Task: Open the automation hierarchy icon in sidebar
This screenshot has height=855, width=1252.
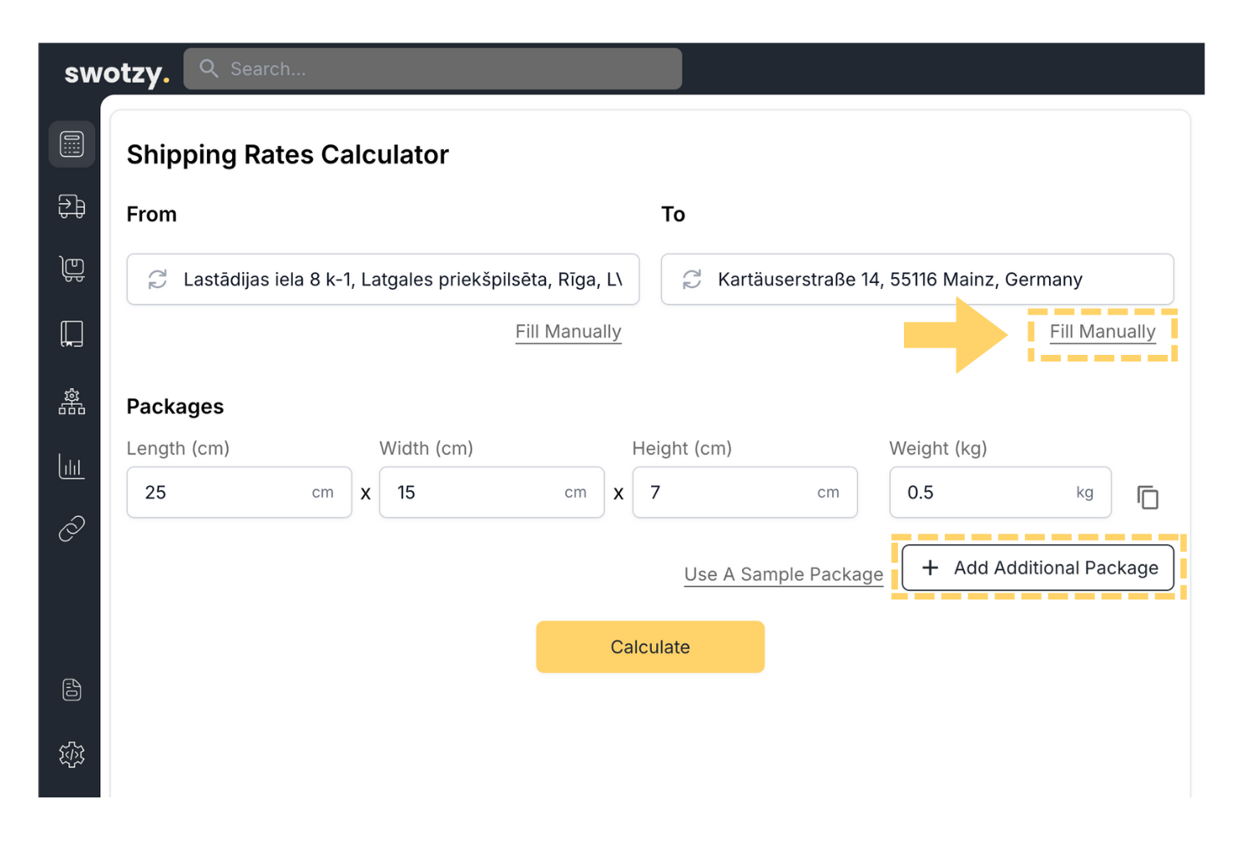Action: pyautogui.click(x=72, y=402)
